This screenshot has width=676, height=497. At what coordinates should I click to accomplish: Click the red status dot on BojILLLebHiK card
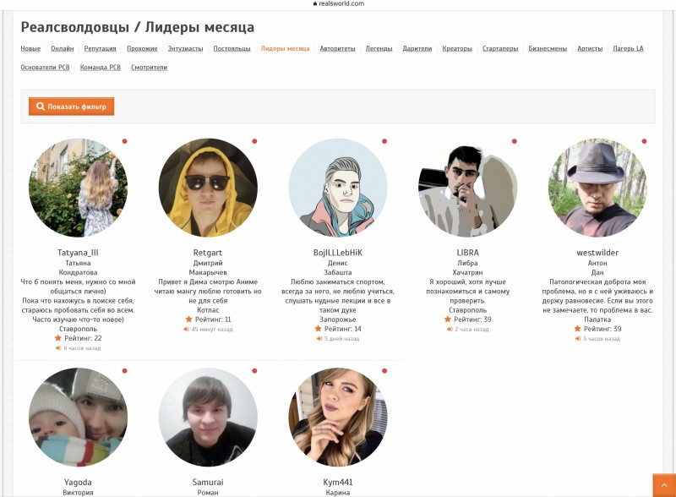pos(384,141)
